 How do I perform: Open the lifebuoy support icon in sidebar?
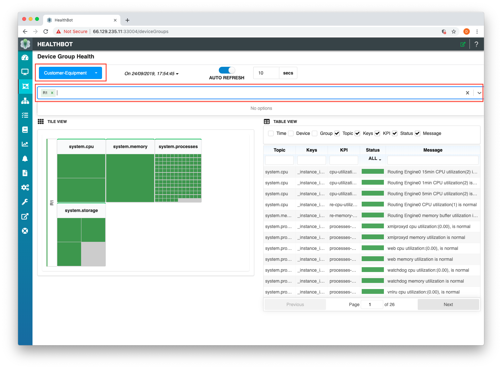click(25, 231)
